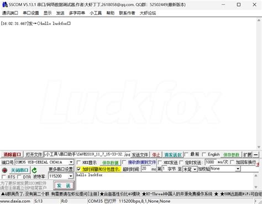262x204 pixels.
Task: Click the send box scroll down arrow
Action: pyautogui.click(x=256, y=187)
